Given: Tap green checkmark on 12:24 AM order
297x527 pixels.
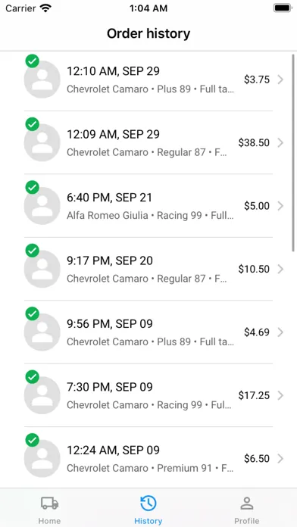Looking at the screenshot, I should click(33, 440).
